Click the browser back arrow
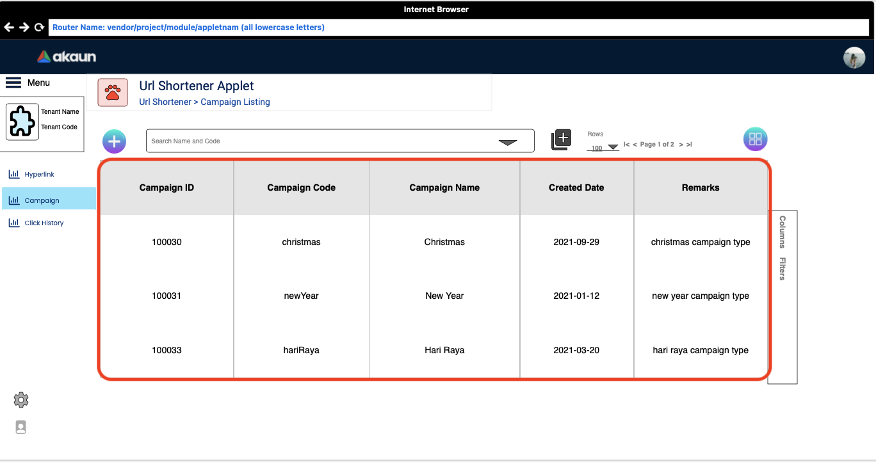The height and width of the screenshot is (462, 876). pos(9,28)
